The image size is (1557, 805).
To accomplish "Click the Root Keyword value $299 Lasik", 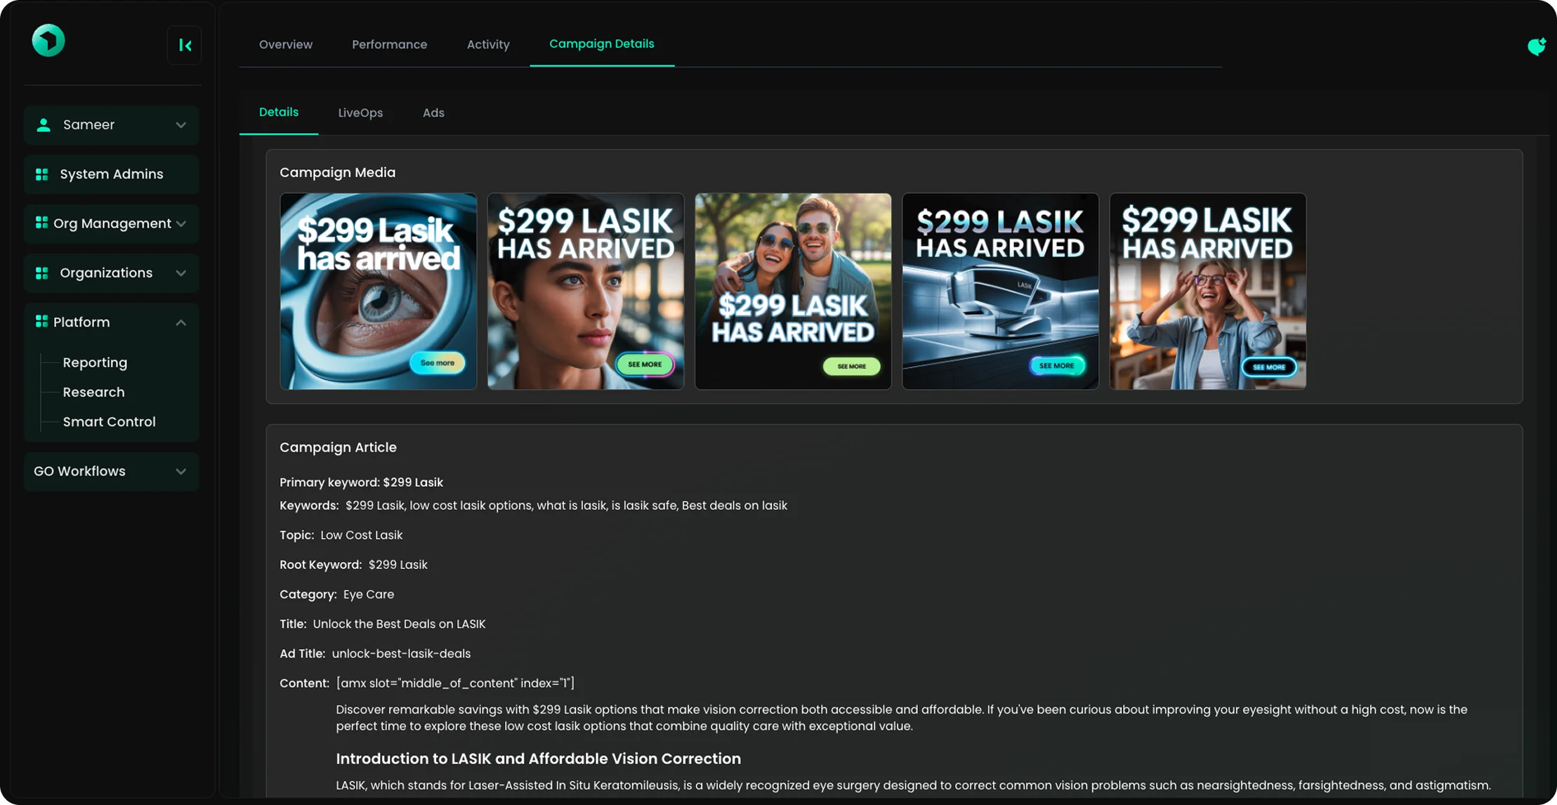I will tap(398, 565).
